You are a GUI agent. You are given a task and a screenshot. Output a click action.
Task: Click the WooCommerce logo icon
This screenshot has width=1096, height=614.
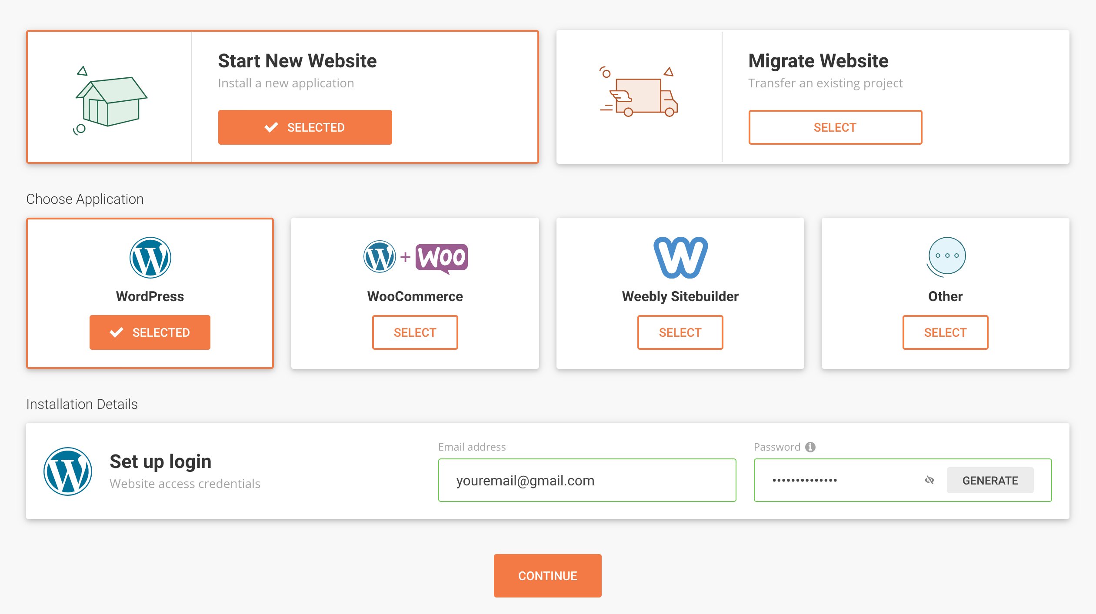click(415, 258)
